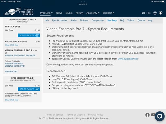
Task: Add Vienna Ensemble Pro 7 to basket
Action: click(29, 35)
